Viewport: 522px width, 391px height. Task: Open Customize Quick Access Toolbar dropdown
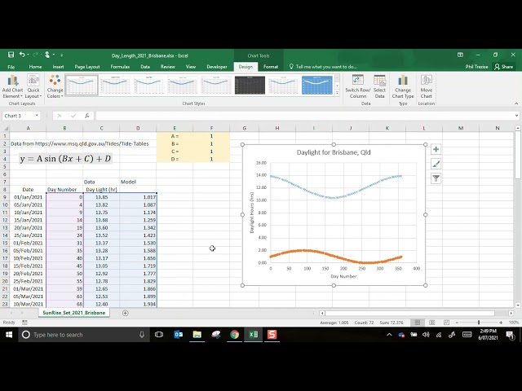62,55
